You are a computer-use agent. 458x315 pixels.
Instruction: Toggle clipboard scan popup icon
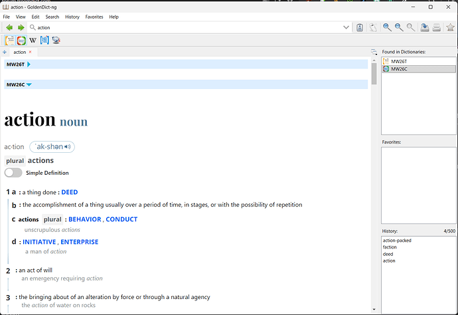click(360, 27)
